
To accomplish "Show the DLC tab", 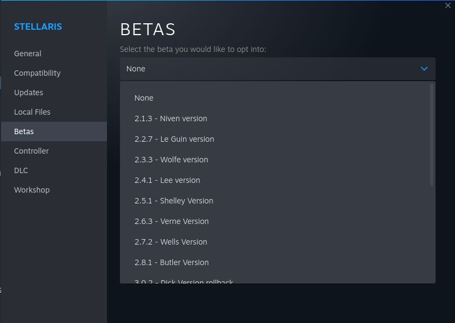I will [21, 170].
